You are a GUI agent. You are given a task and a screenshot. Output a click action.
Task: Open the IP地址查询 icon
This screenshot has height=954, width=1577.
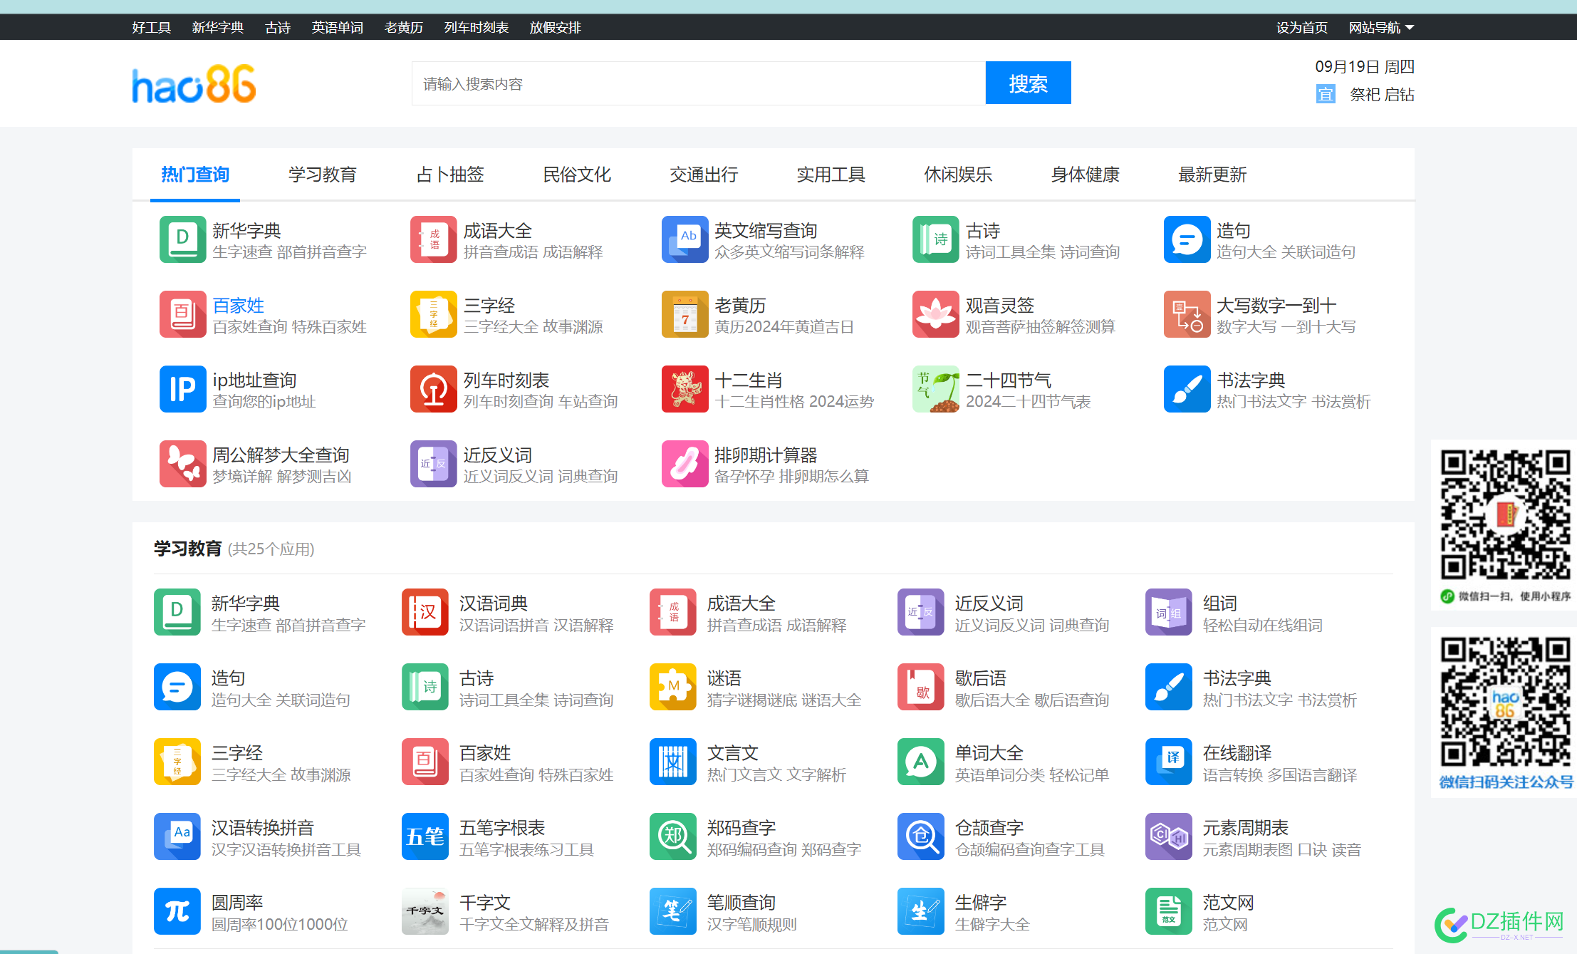pos(182,389)
